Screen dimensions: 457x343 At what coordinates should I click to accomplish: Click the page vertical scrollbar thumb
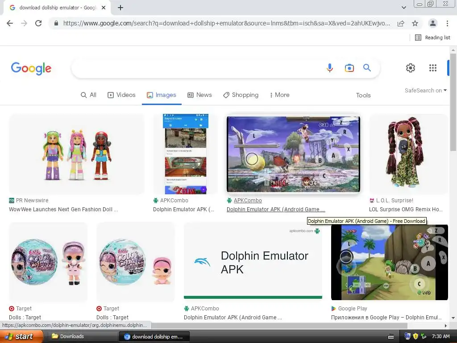[x=453, y=102]
